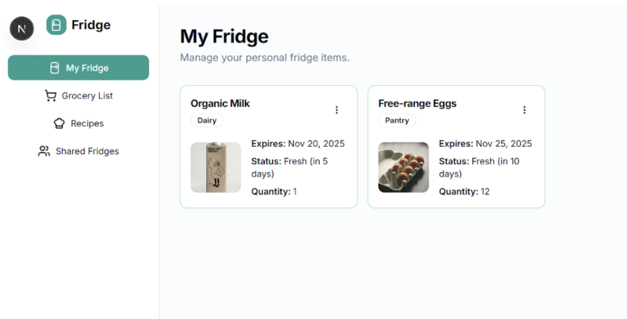
Task: Click the Fridge app name text
Action: [91, 25]
